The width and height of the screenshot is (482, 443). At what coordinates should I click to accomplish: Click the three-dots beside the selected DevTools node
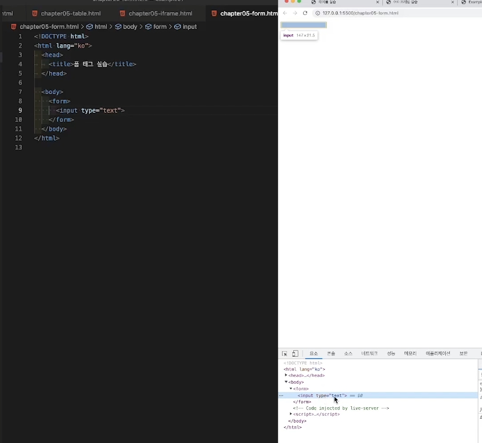(281, 396)
